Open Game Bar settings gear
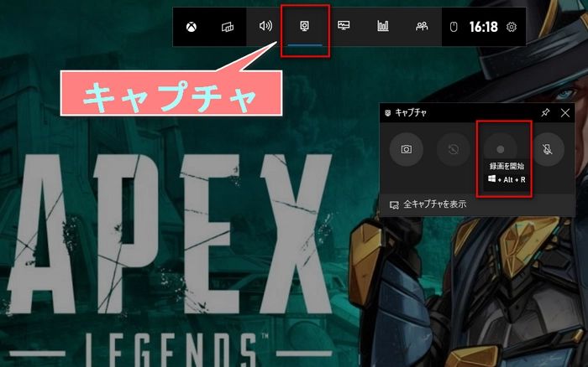588x367 pixels. click(512, 27)
